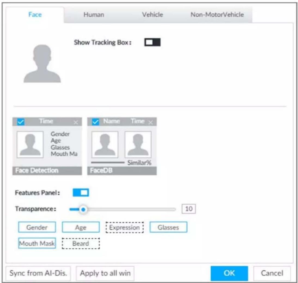
Task: Click the second FaceDB face thumbnail
Action: click(138, 145)
